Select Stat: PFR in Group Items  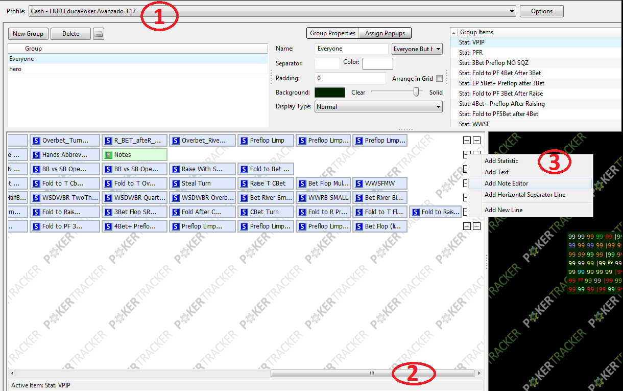536,53
